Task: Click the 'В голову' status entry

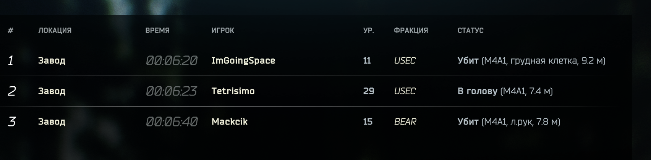Action: click(505, 91)
